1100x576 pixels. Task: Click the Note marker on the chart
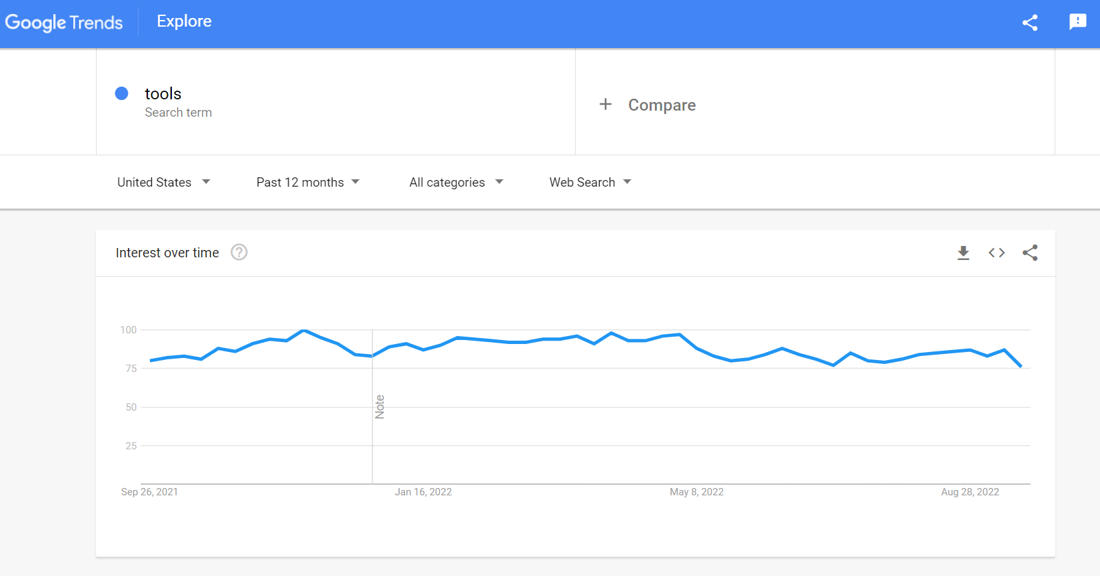(380, 407)
